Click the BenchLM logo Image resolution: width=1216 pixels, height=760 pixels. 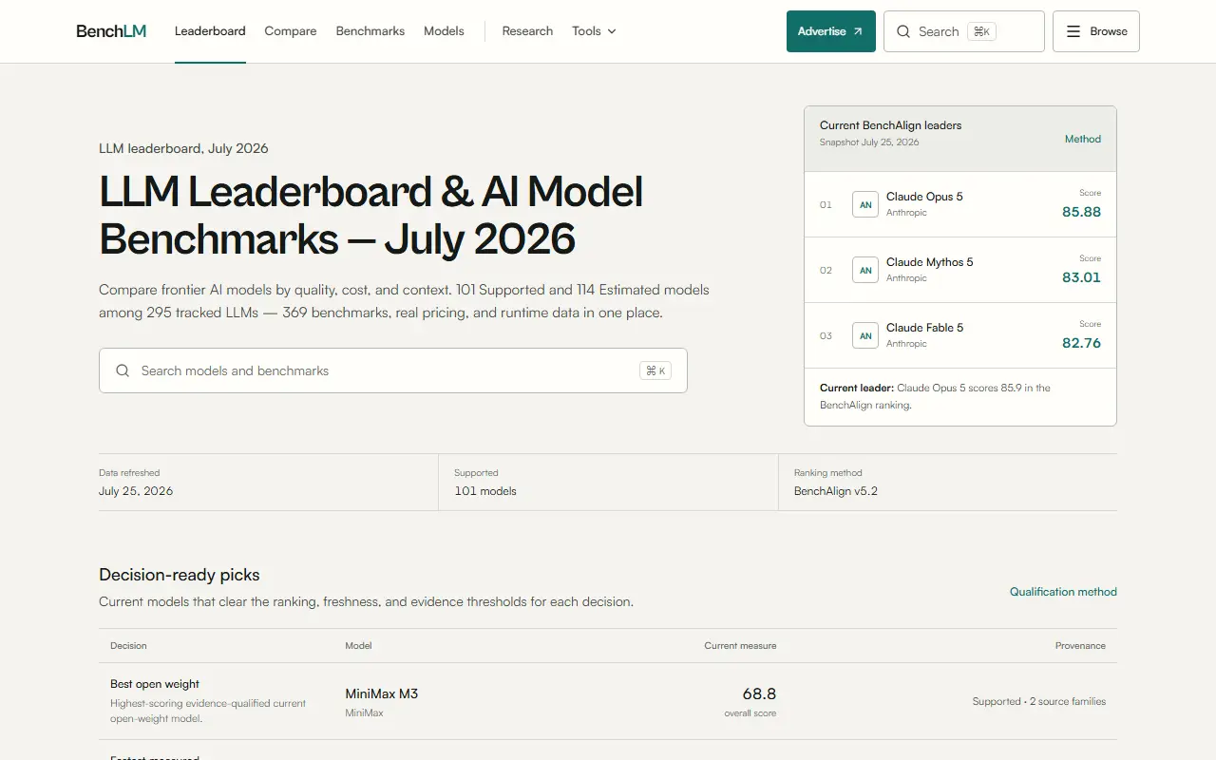pyautogui.click(x=111, y=31)
